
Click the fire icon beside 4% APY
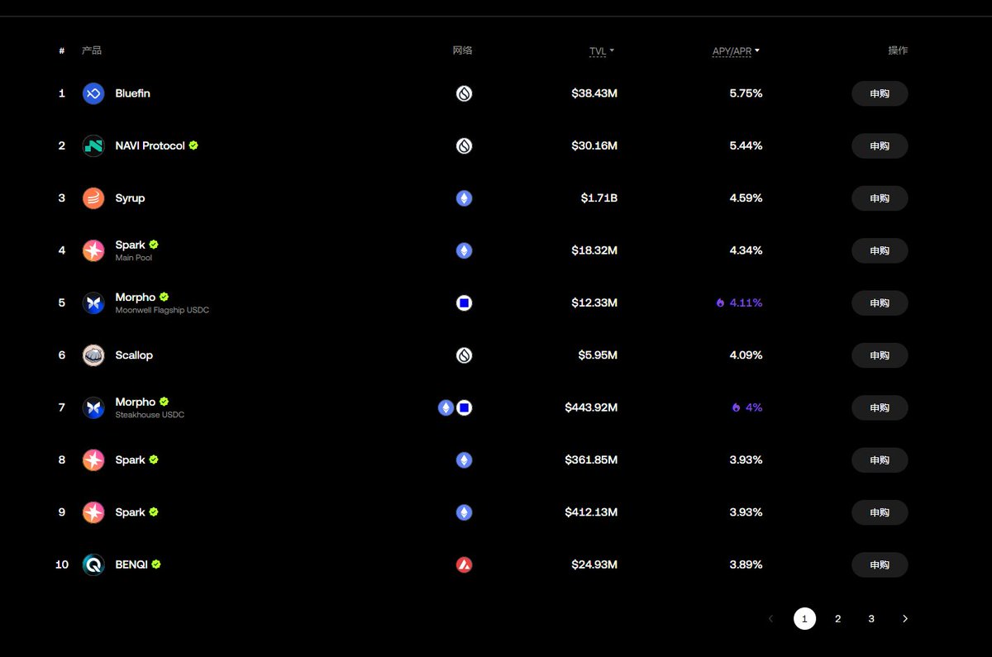pos(736,407)
